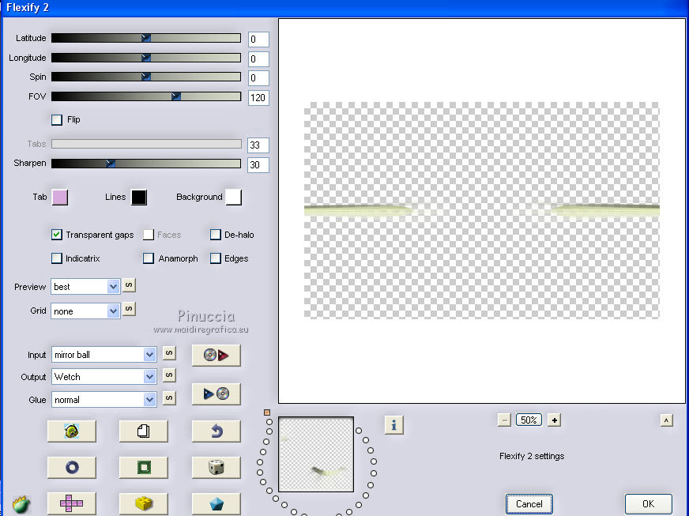Click the green square frame icon button
This screenshot has width=689, height=516.
tap(143, 467)
